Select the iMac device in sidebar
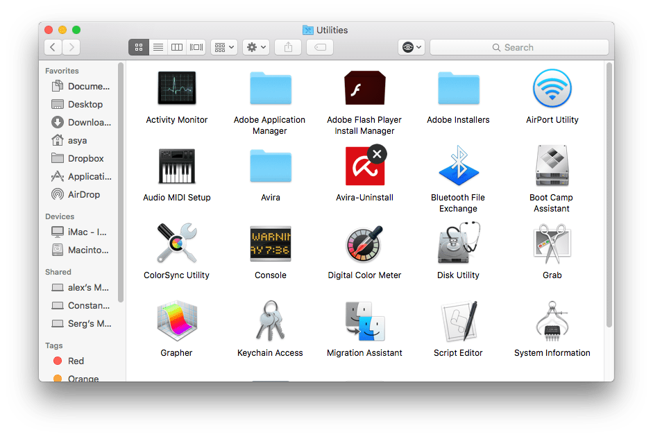Image resolution: width=653 pixels, height=437 pixels. coord(81,232)
